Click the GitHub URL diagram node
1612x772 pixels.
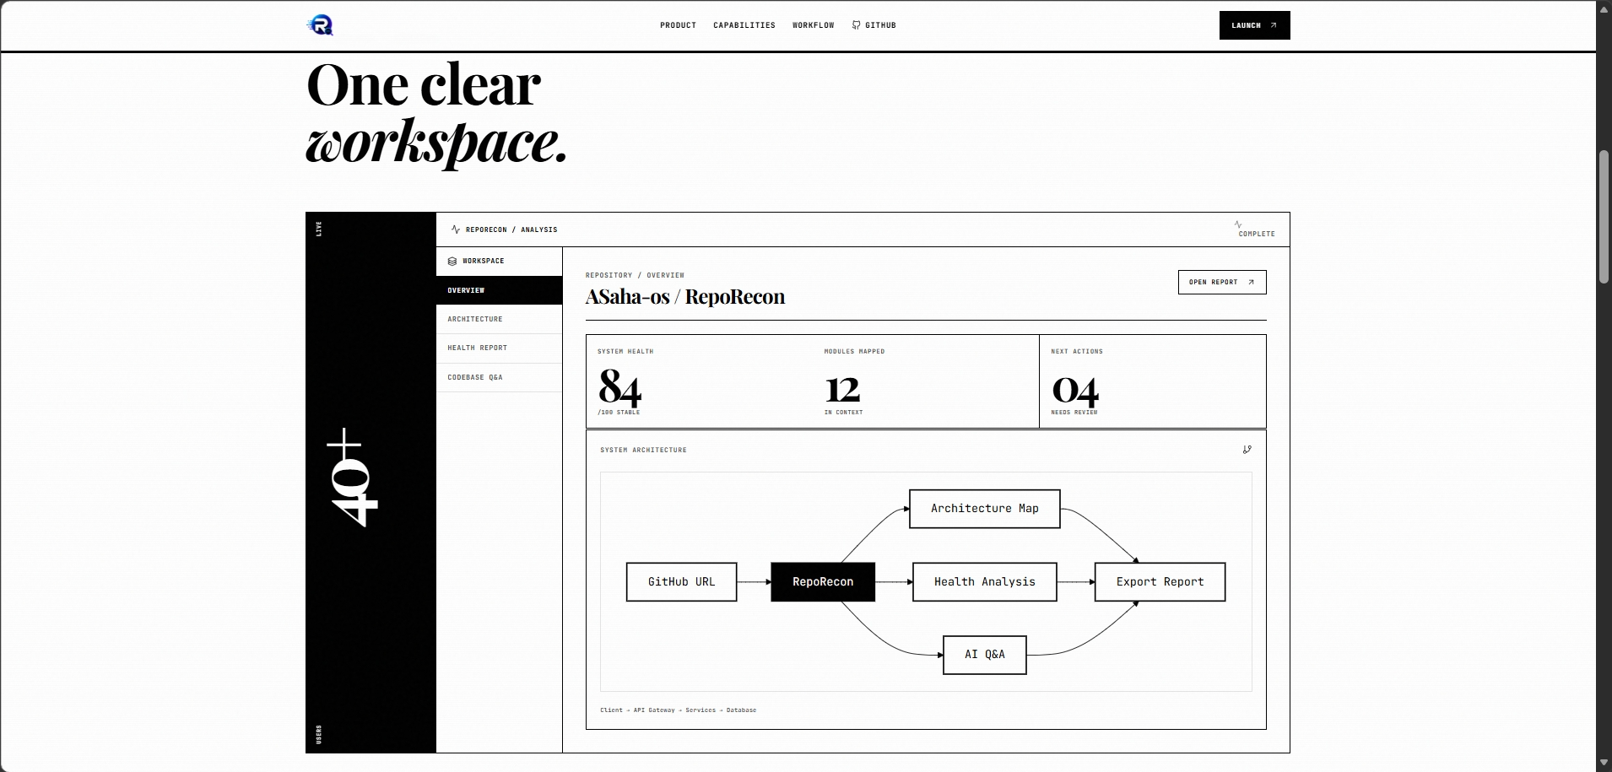(681, 582)
